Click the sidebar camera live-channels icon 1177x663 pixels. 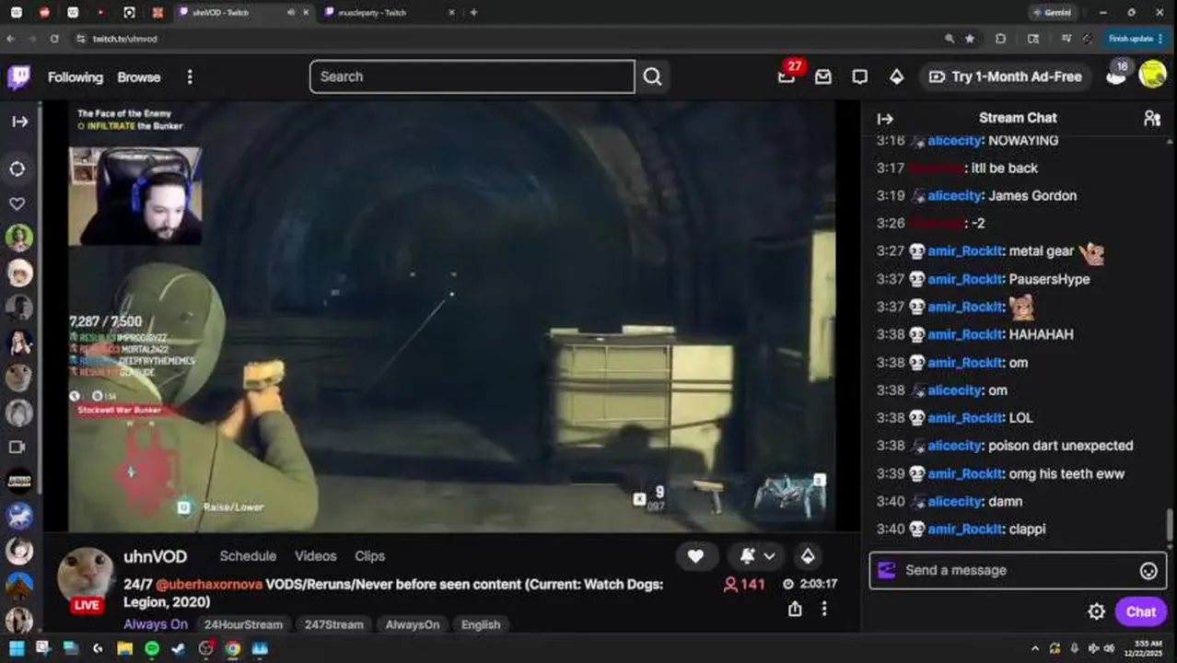pyautogui.click(x=17, y=447)
